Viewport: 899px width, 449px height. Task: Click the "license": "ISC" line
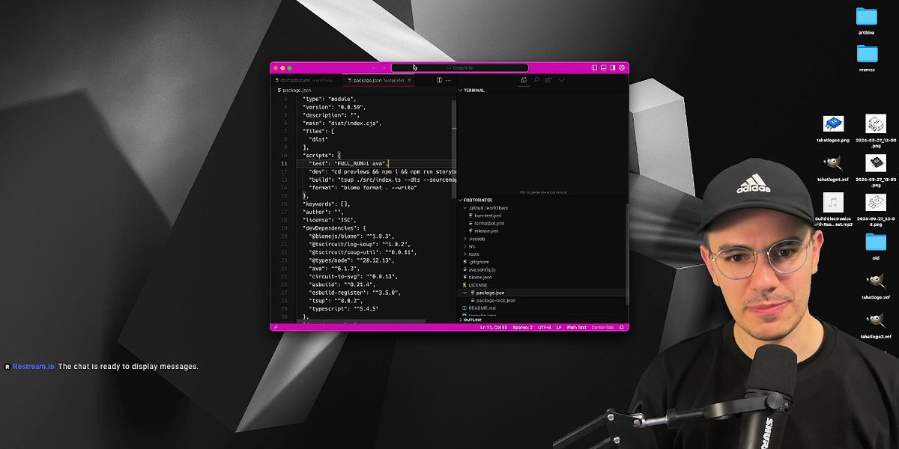click(330, 220)
